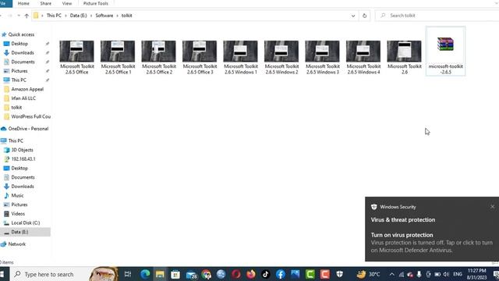Image resolution: width=499 pixels, height=281 pixels.
Task: Open the tolkit folder in sidebar
Action: [16, 108]
